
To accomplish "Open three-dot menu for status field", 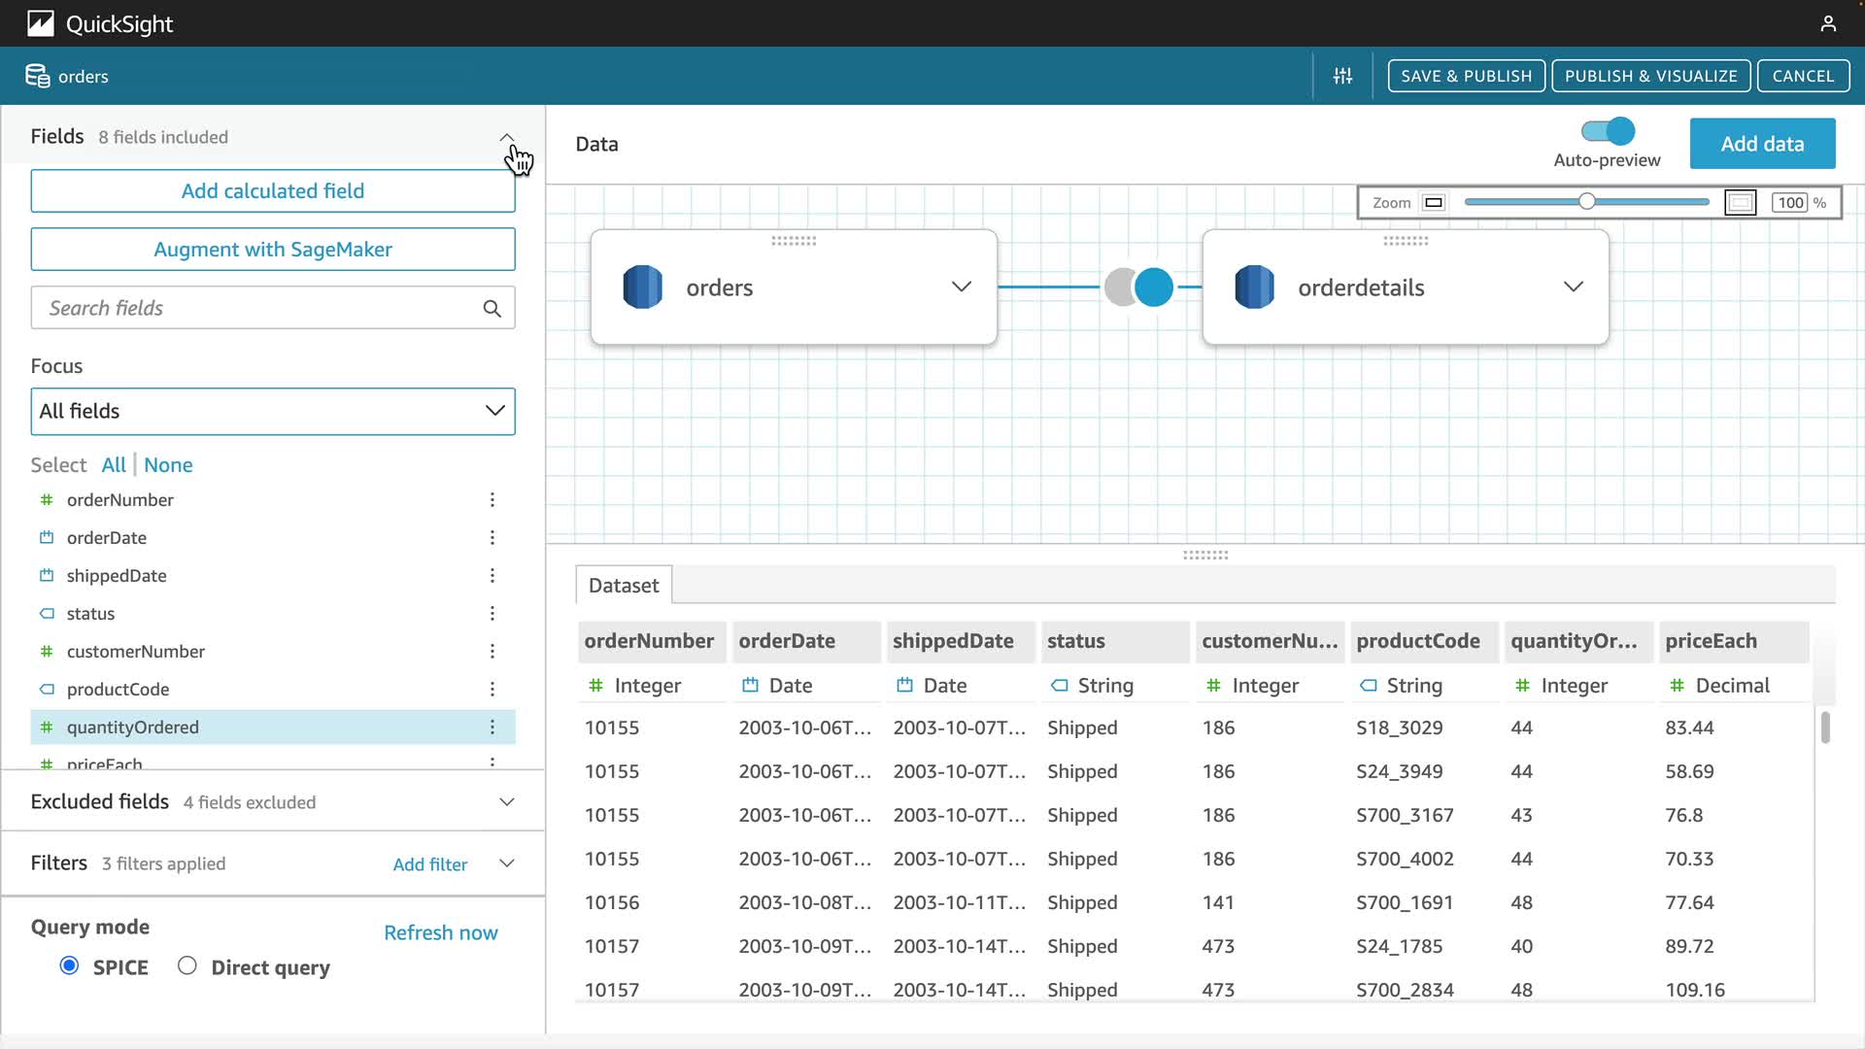I will click(x=492, y=614).
